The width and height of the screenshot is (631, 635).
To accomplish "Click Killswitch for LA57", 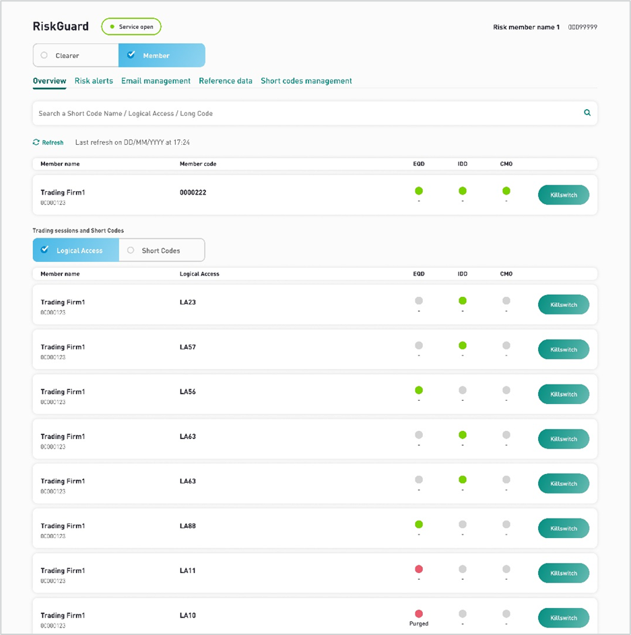I will (564, 349).
